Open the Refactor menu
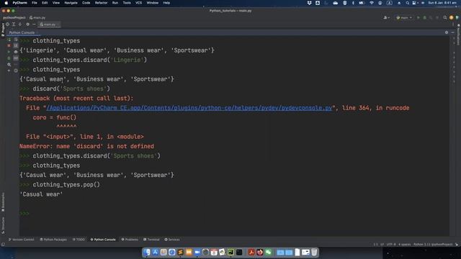461x259 pixels. point(101,3)
